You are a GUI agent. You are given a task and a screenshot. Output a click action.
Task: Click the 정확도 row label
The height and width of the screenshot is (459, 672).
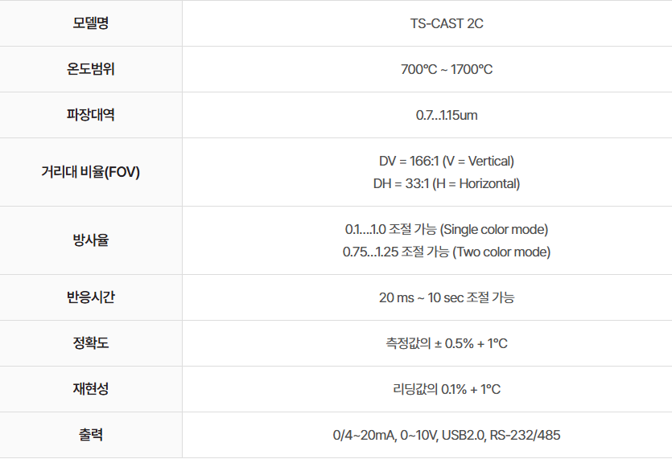tap(91, 343)
